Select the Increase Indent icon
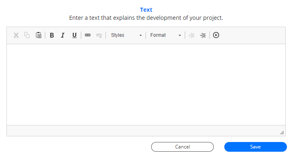Screen dimensions: 293x159 tap(203, 35)
